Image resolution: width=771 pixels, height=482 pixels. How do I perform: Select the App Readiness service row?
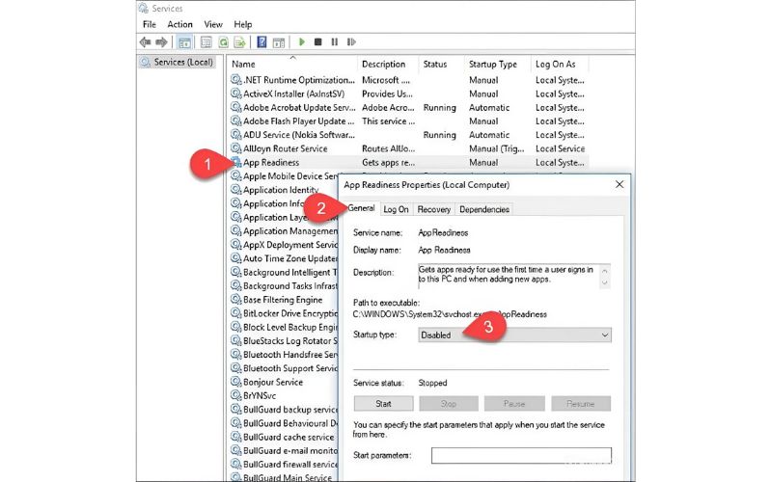point(408,163)
